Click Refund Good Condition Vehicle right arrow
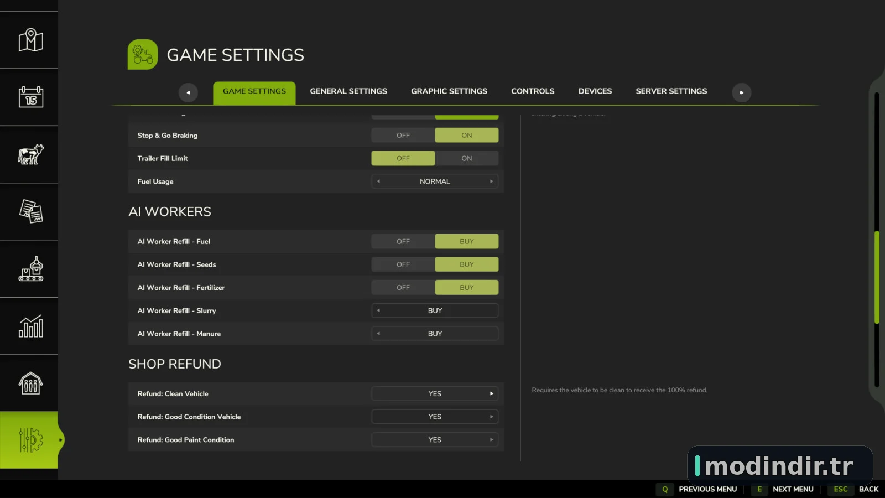885x498 pixels. coord(492,417)
